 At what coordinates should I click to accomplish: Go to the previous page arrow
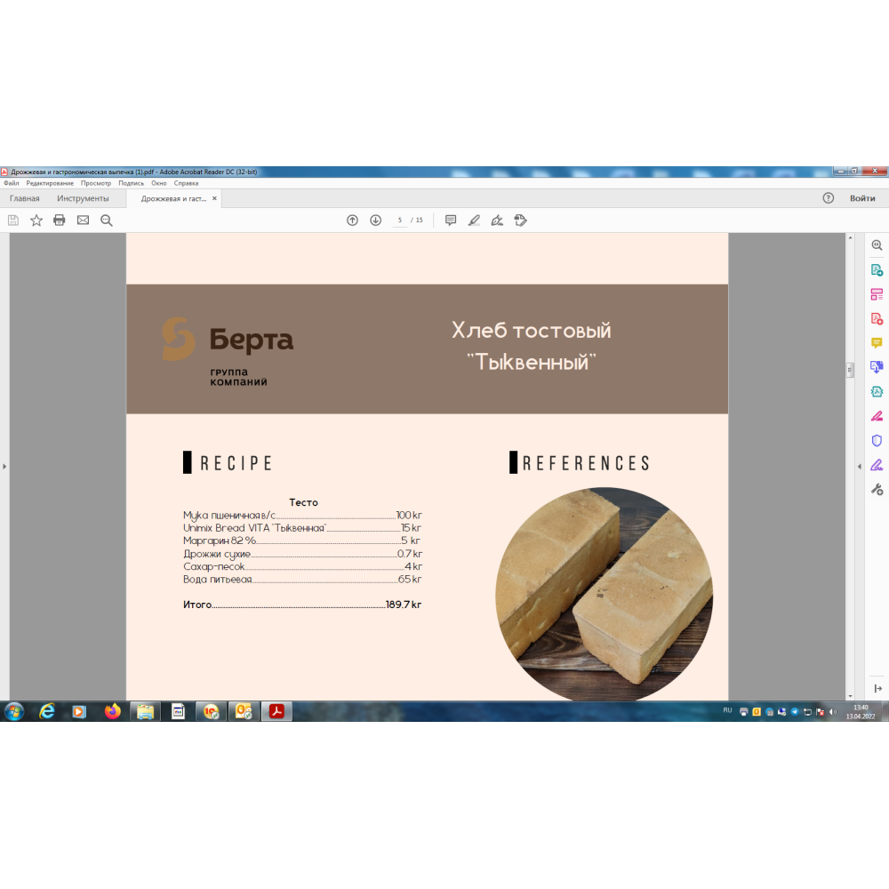(x=352, y=220)
